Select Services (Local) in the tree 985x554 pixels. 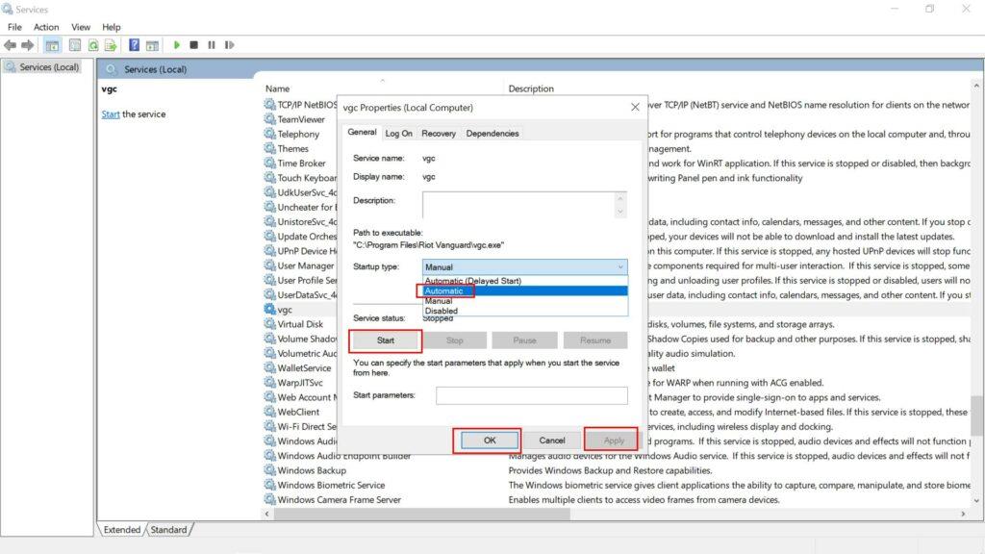point(49,67)
